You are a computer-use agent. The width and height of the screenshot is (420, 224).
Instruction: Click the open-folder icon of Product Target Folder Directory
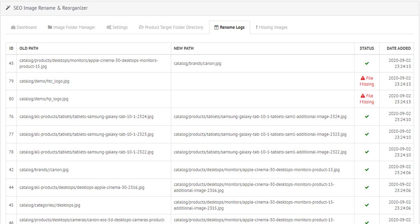coord(141,27)
